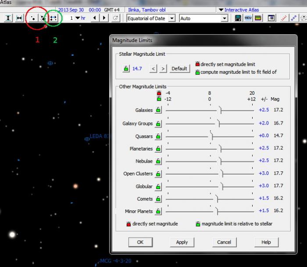307x267 pixels.
Task: Click the Nebulae magnitude slider handle
Action: click(x=220, y=161)
